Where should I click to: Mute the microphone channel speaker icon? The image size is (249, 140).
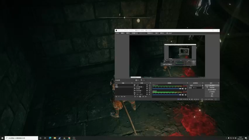coord(183,89)
